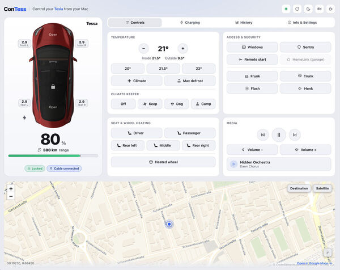
Task: Set Climate Keeper to Keep mode
Action: pyautogui.click(x=150, y=104)
